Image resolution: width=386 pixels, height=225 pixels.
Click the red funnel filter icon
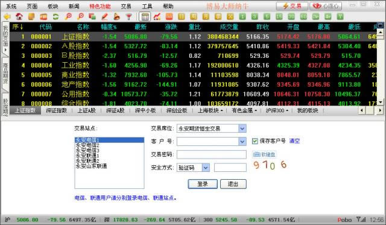[128, 16]
